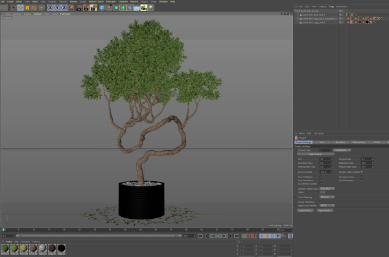Open the viewport Options menu
Screen dimensions: 389x257
(38, 14)
